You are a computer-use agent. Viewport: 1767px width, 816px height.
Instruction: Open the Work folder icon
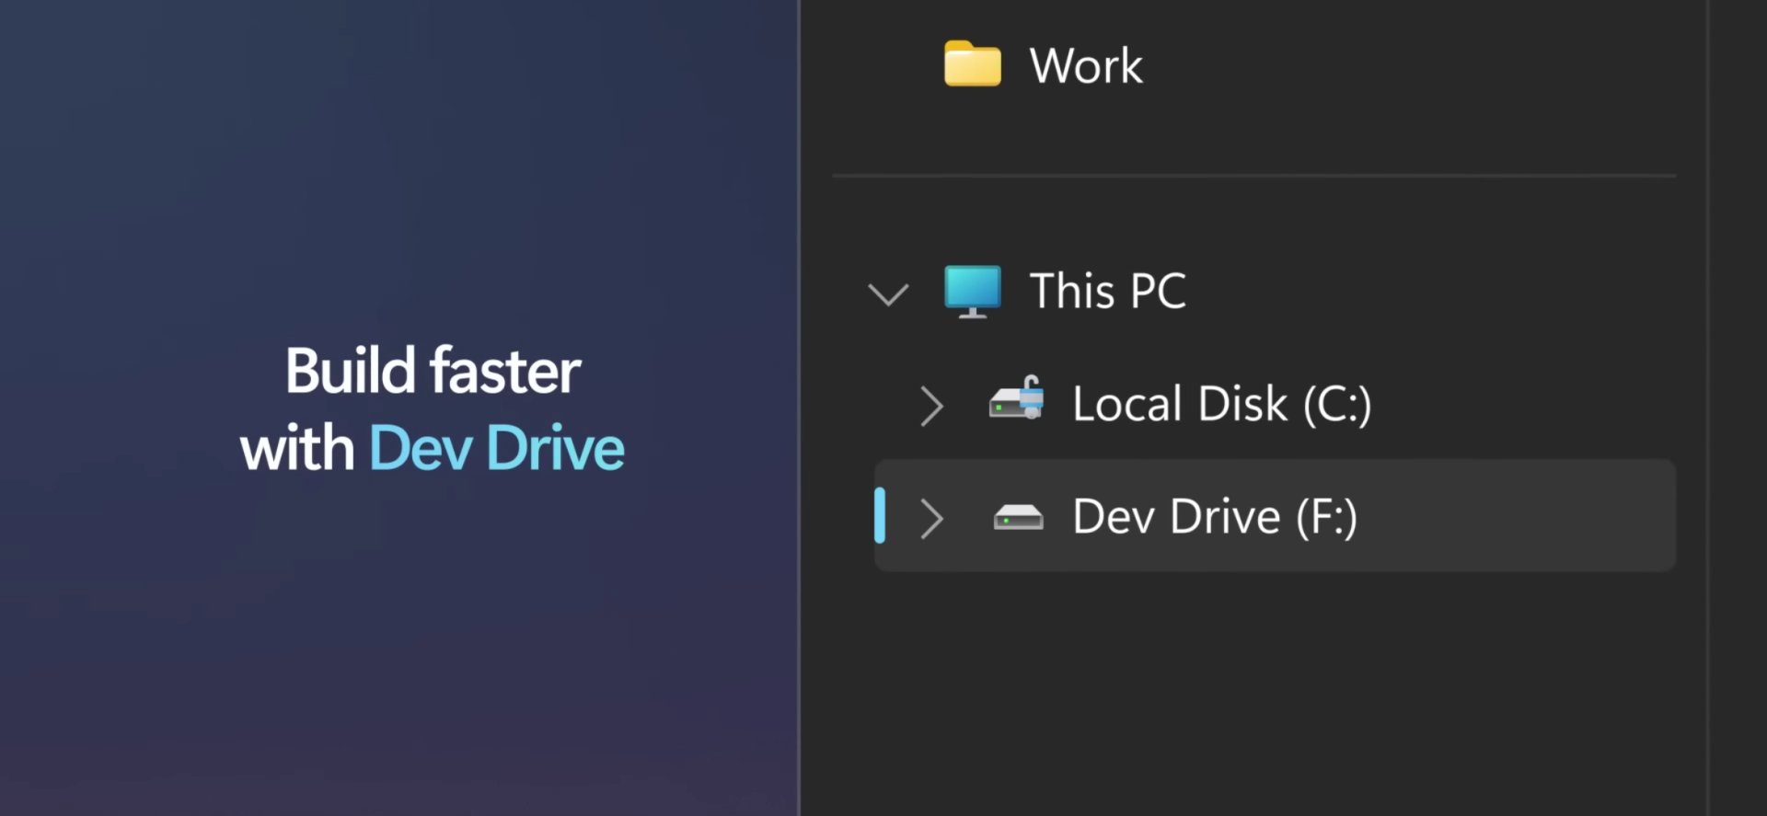point(973,63)
